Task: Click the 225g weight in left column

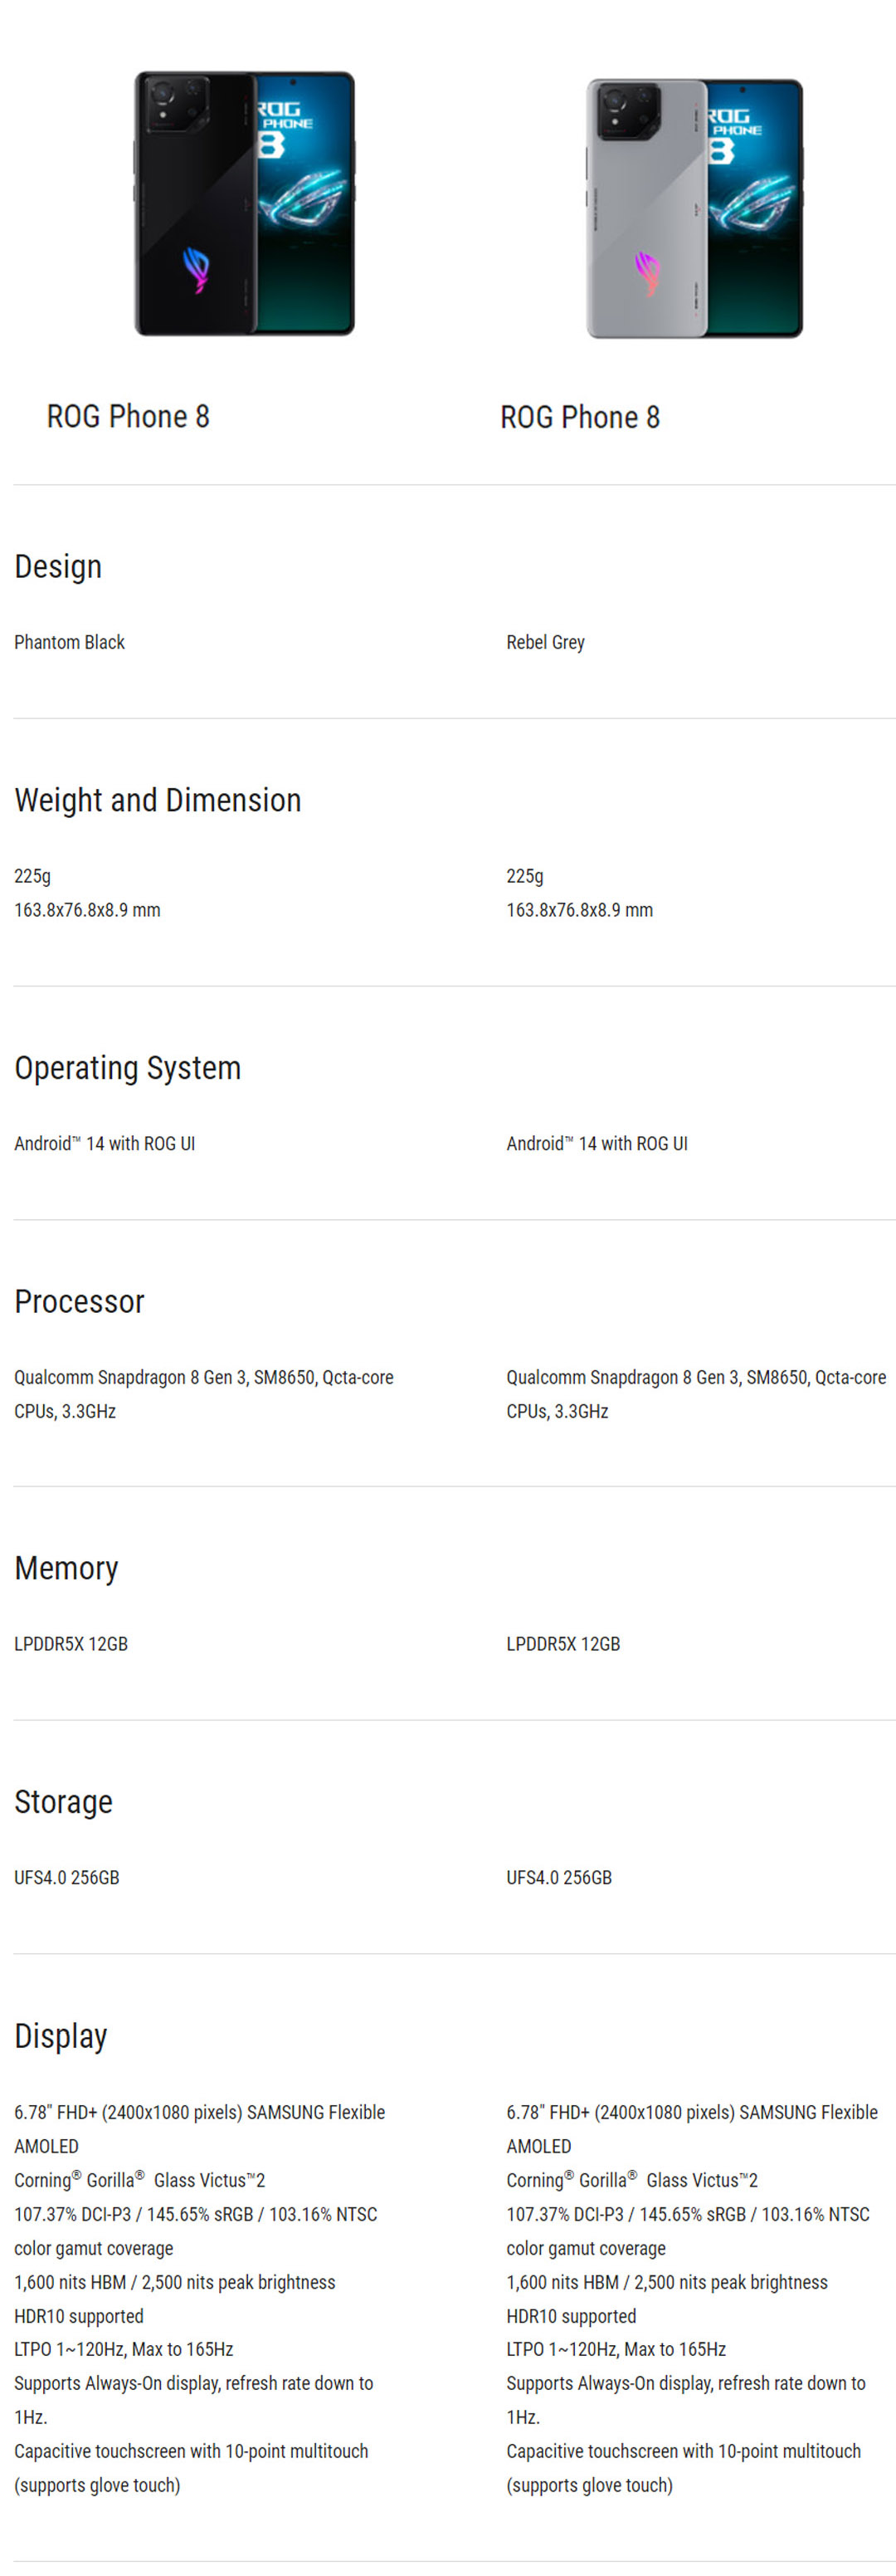Action: 32,876
